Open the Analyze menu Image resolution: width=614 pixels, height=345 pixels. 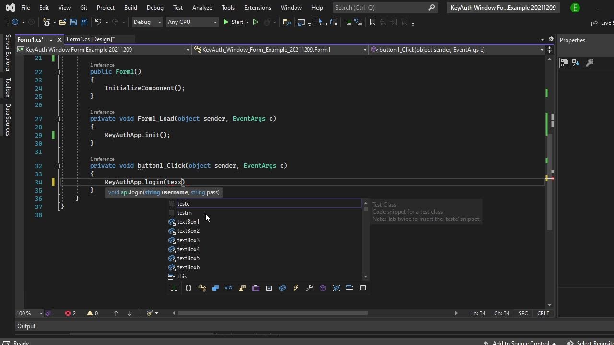click(202, 8)
